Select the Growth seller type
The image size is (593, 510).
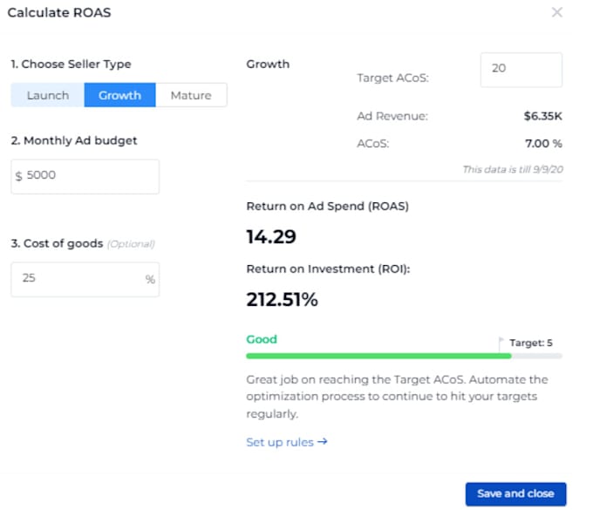pos(119,95)
